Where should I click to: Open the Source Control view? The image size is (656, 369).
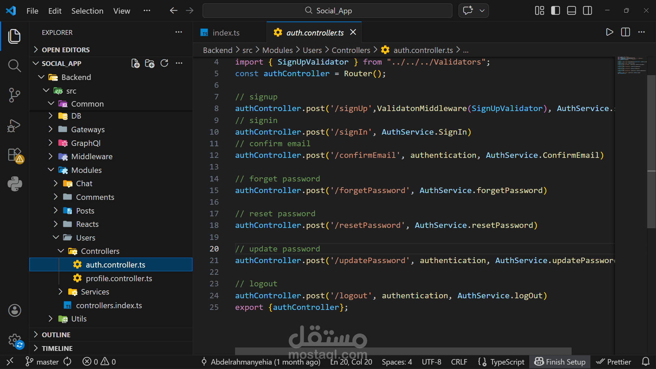pos(14,95)
